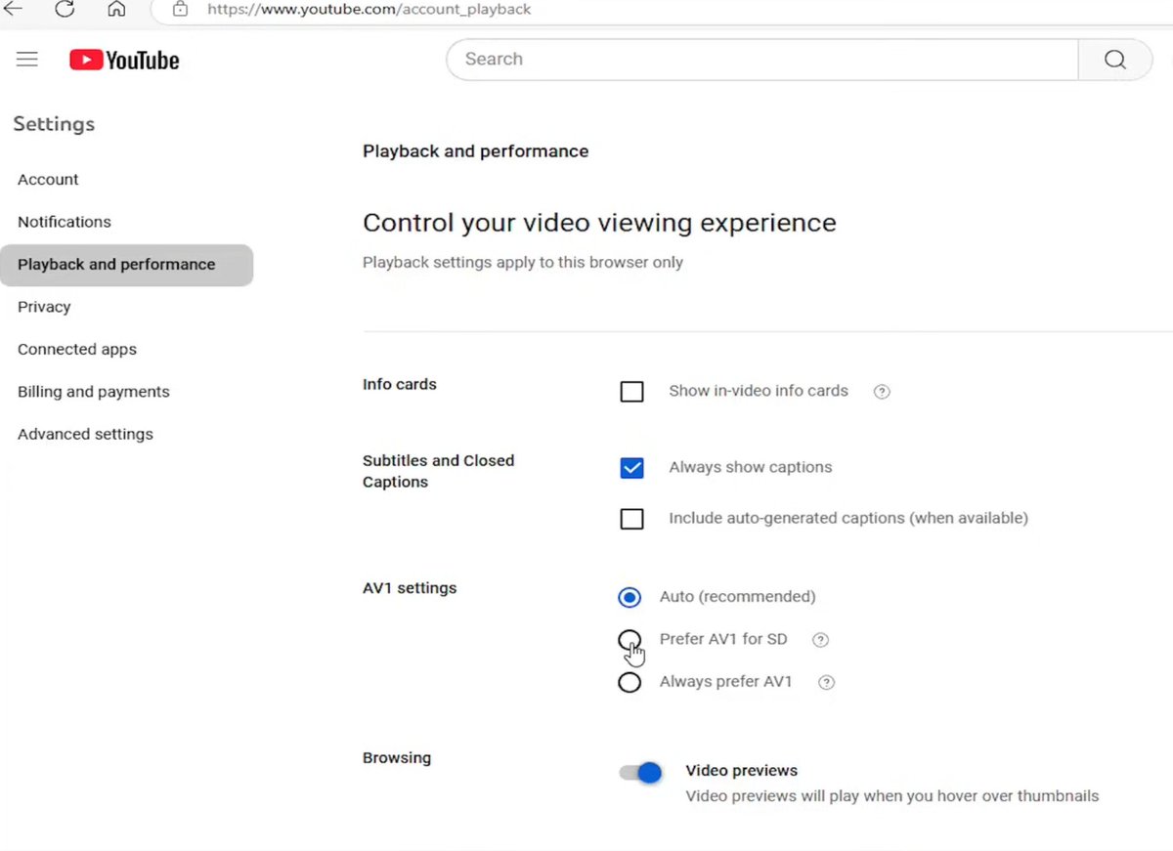The height and width of the screenshot is (851, 1173).
Task: Select Prefer AV1 for SD radio option
Action: pyautogui.click(x=630, y=640)
